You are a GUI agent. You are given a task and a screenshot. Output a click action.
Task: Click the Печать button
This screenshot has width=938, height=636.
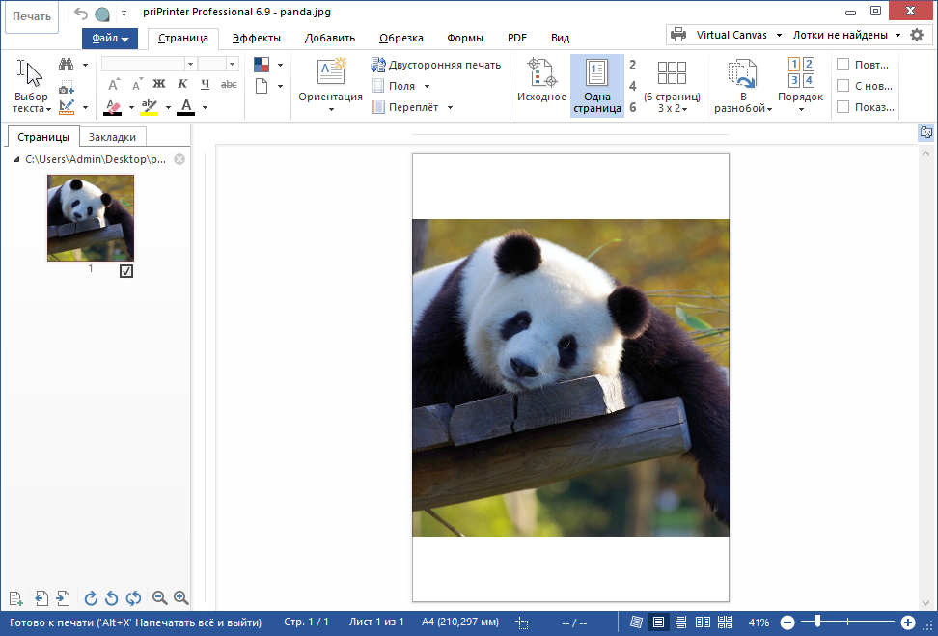pyautogui.click(x=31, y=16)
